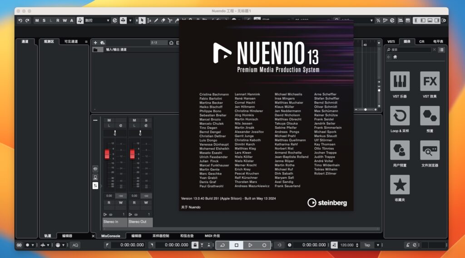Viewport: 465px width, 258px height.
Task: Select the Object Selection arrow tool
Action: click(142, 20)
